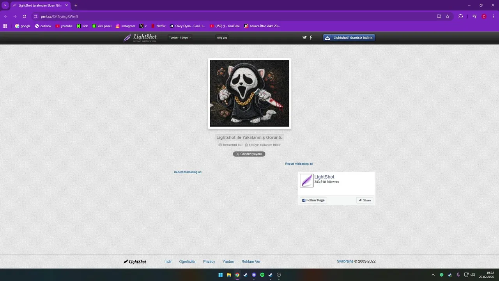Open the Öğreticiler footer link
This screenshot has height=281, width=499.
pyautogui.click(x=188, y=261)
